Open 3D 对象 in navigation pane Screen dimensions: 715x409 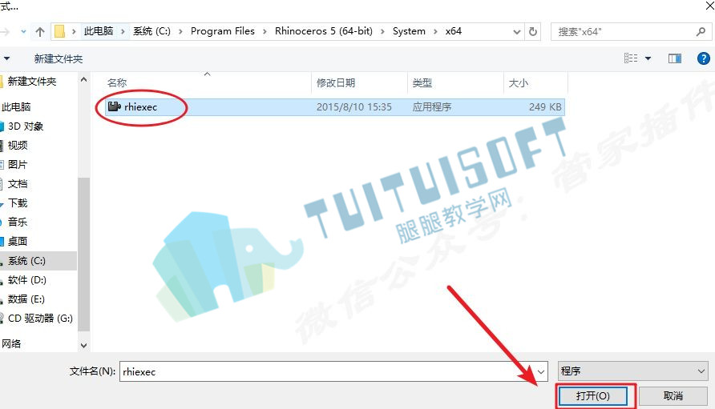tap(26, 126)
